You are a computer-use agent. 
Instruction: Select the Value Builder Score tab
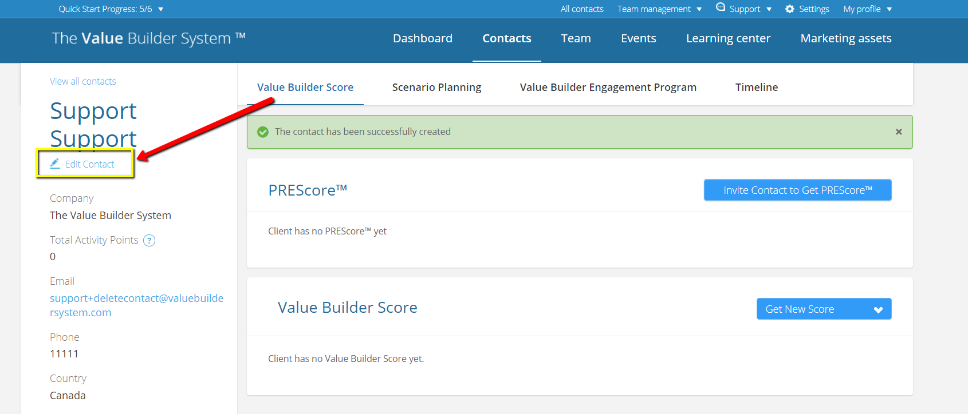305,87
